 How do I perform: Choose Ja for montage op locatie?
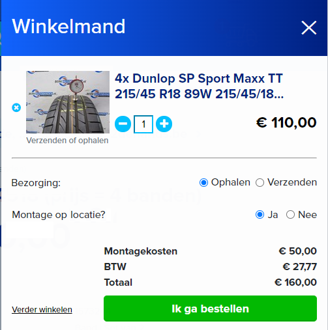point(260,215)
